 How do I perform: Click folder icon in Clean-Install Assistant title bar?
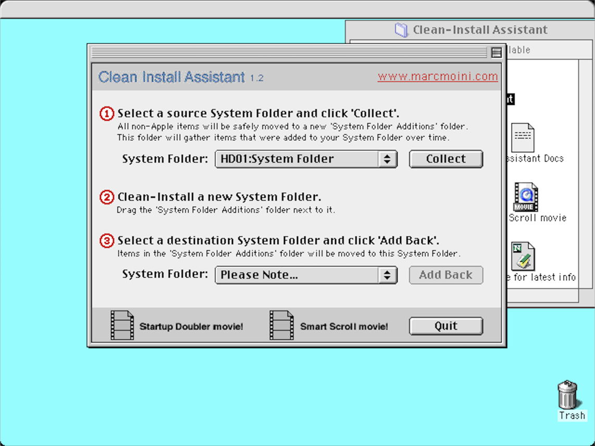coord(401,30)
